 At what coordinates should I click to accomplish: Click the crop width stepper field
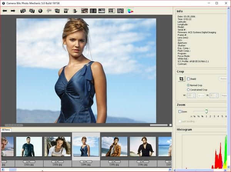tap(191, 95)
